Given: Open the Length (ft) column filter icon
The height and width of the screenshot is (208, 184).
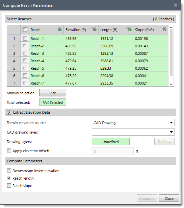Looking at the screenshot, I should [129, 29].
